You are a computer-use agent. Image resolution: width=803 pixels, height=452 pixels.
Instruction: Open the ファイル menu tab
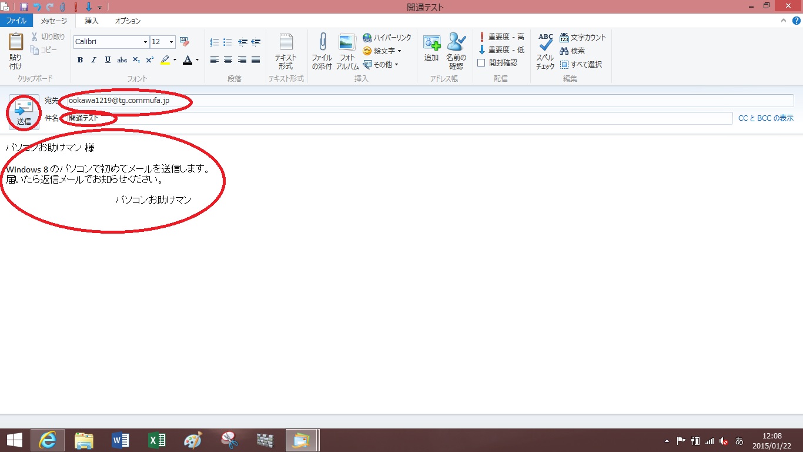pyautogui.click(x=16, y=21)
